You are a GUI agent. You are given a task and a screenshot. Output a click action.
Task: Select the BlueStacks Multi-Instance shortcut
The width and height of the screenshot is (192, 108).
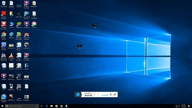pos(19,36)
